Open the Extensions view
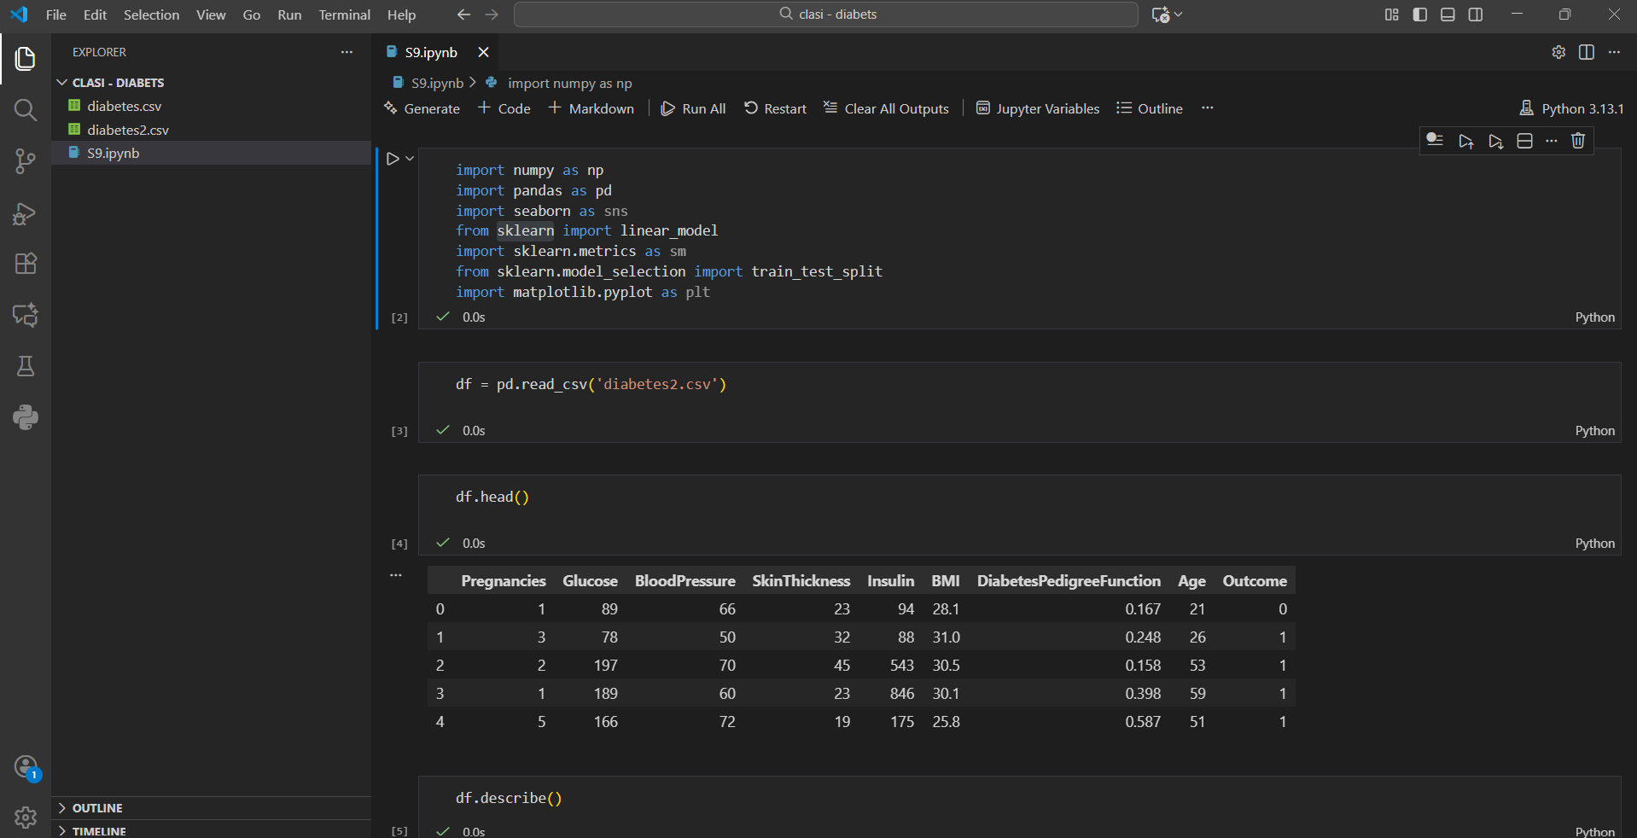This screenshot has height=838, width=1637. click(26, 264)
